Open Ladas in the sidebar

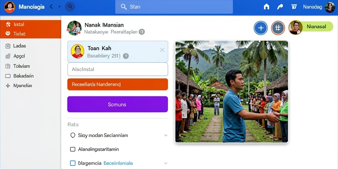19,46
